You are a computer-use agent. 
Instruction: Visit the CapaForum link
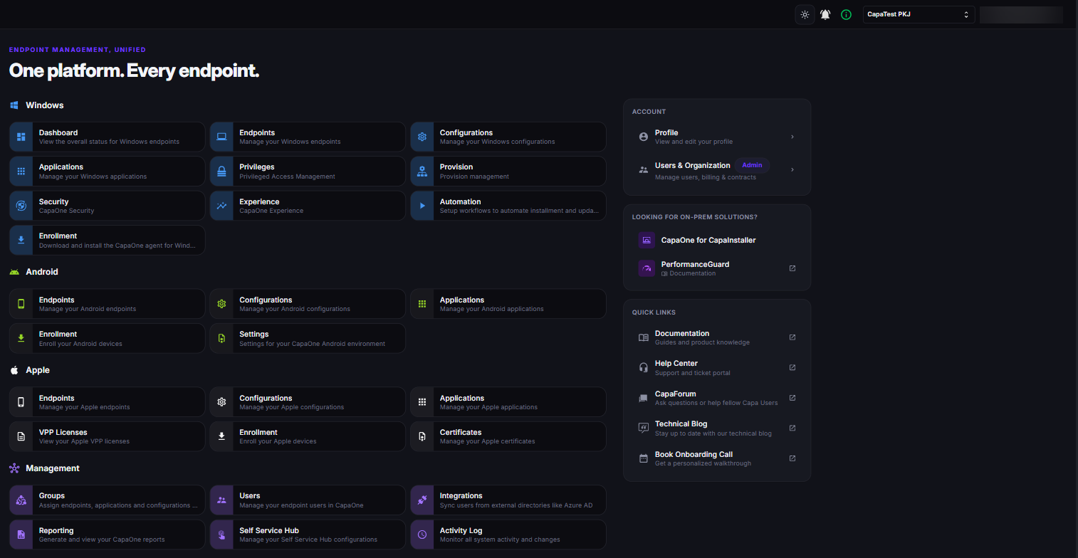point(717,398)
